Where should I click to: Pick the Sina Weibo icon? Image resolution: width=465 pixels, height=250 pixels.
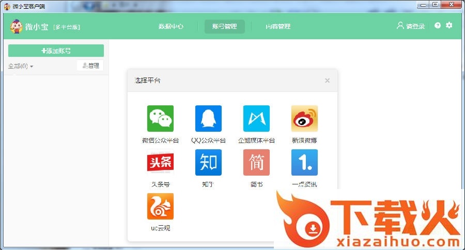pyautogui.click(x=304, y=119)
